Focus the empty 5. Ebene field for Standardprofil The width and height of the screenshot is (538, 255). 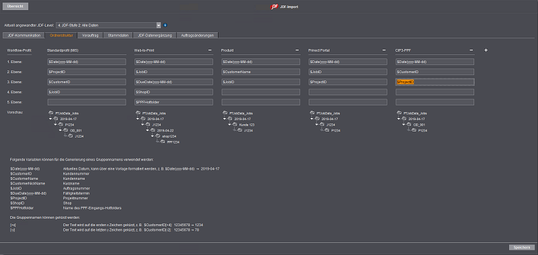[87, 102]
